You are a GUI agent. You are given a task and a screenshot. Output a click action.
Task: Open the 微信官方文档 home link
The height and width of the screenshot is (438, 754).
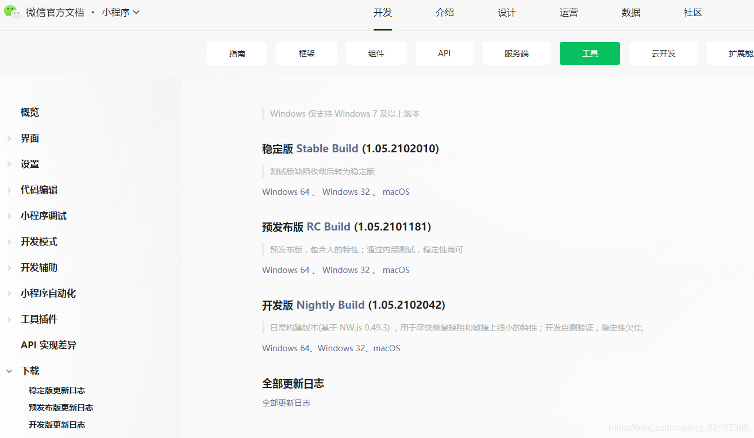pyautogui.click(x=55, y=12)
